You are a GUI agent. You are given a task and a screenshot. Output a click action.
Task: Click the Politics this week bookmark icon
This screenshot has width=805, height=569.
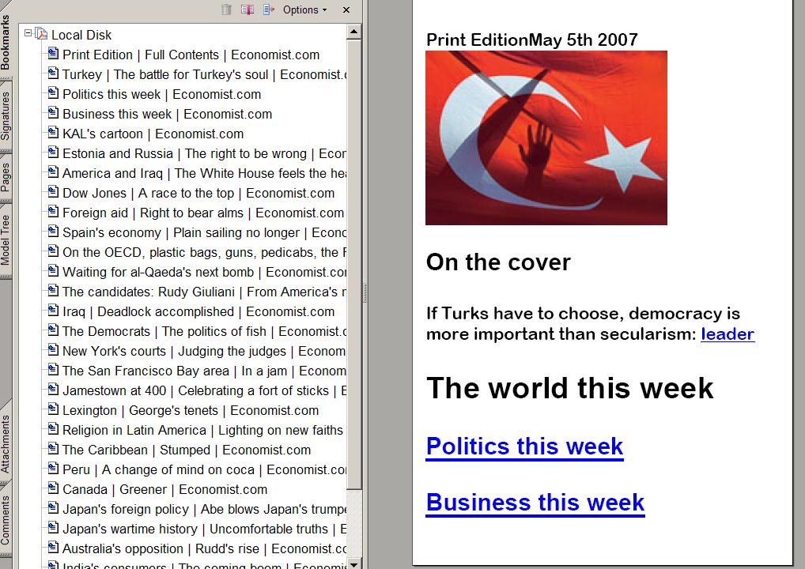pyautogui.click(x=53, y=93)
